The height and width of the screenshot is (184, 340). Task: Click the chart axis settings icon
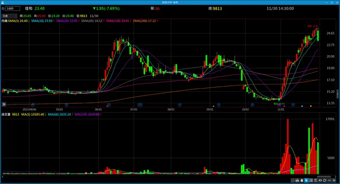[x=316, y=180]
